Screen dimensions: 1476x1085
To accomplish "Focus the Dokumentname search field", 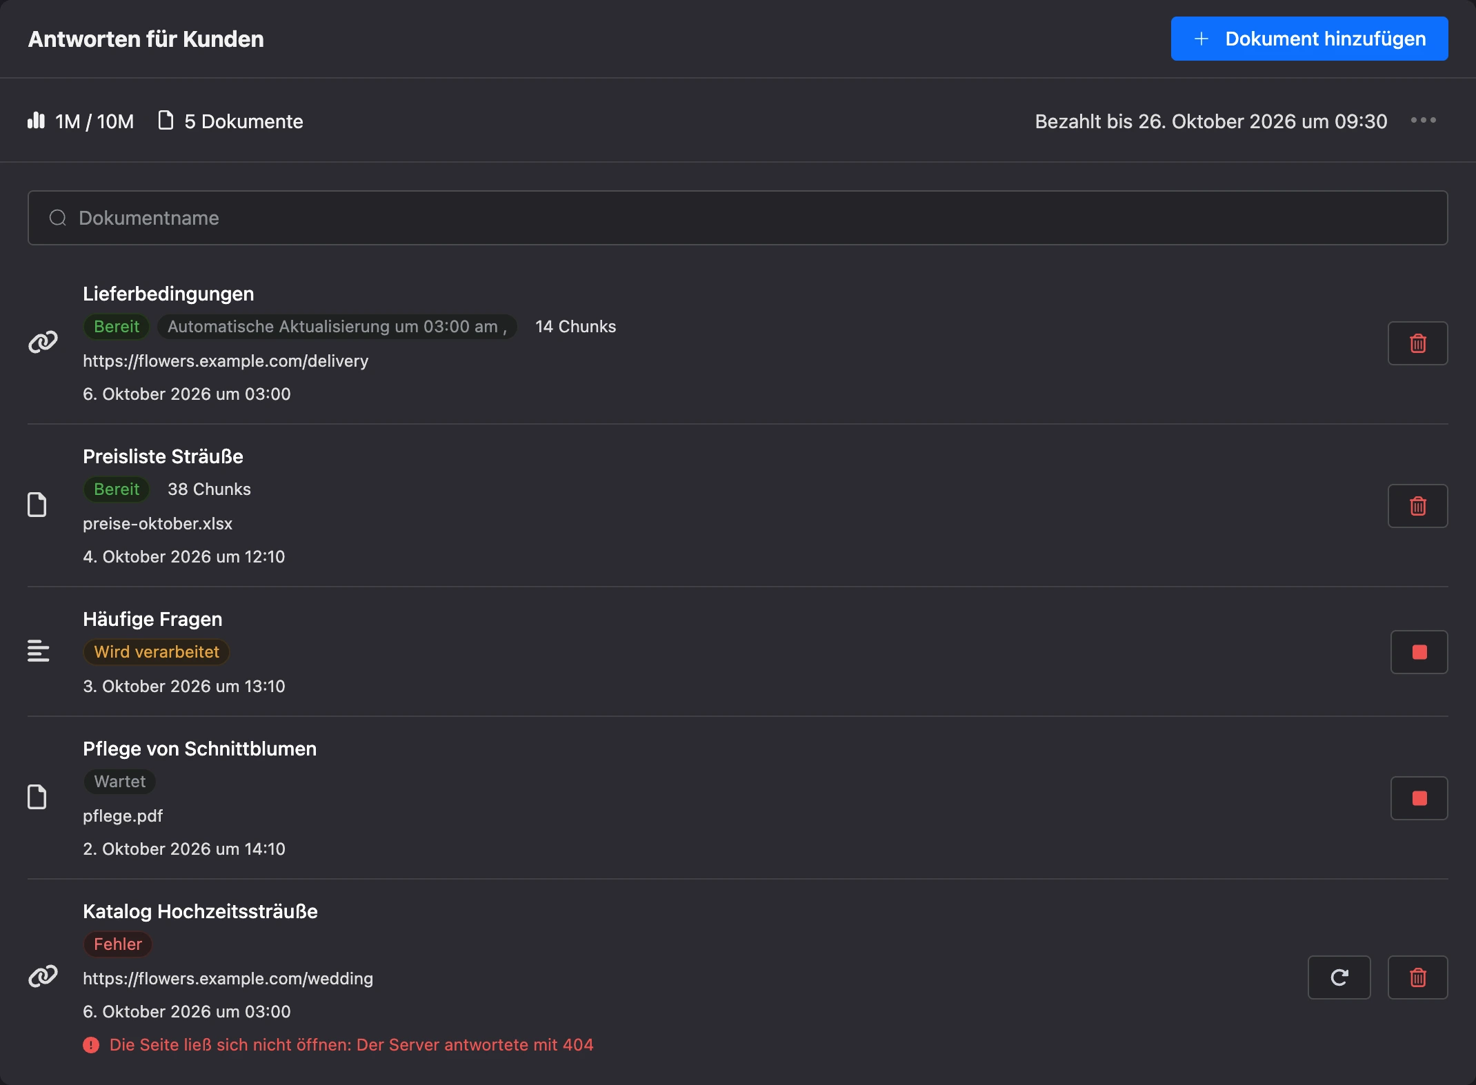I will 737,218.
